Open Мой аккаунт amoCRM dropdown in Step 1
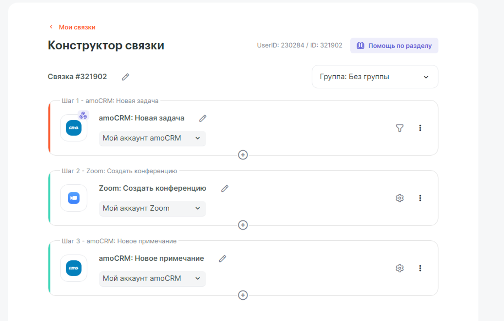The width and height of the screenshot is (504, 321). click(152, 138)
